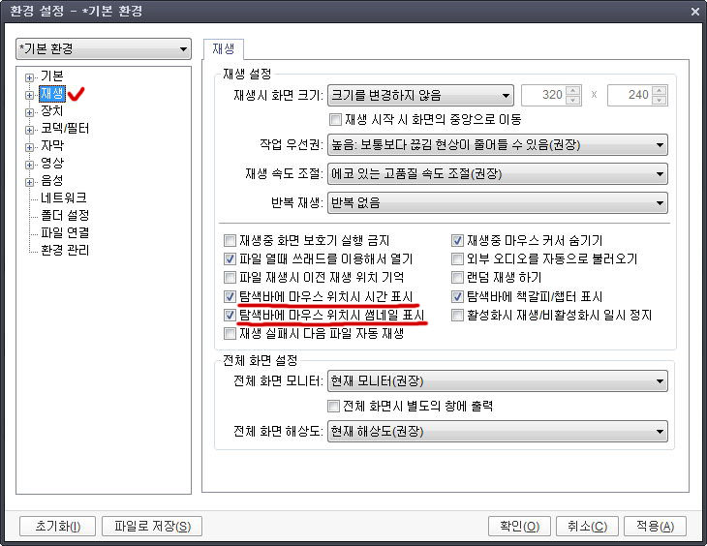Viewport: 707px width, 546px height.
Task: Expand the 코덱/필터 tree node
Action: [x=29, y=130]
